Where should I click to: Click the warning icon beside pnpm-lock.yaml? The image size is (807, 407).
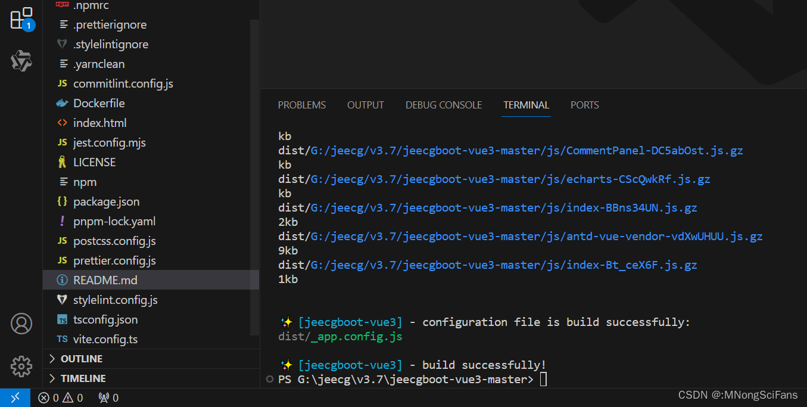[62, 221]
